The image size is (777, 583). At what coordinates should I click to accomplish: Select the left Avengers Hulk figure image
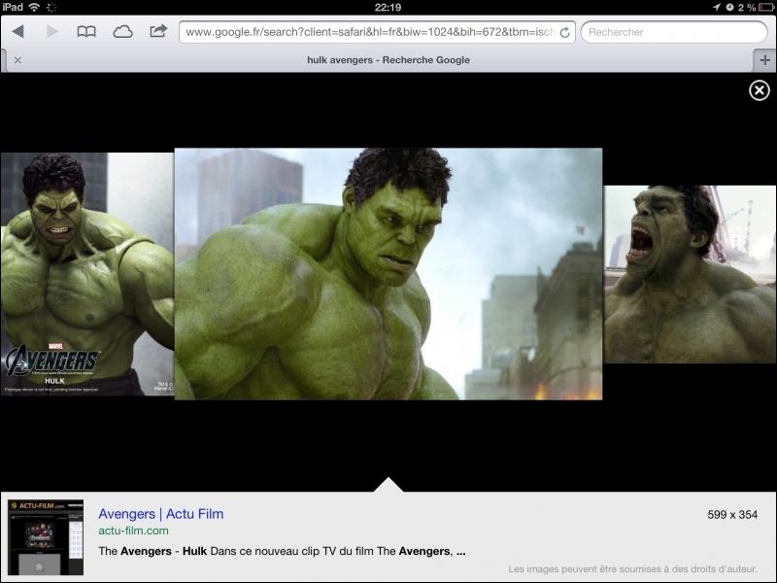(x=87, y=274)
